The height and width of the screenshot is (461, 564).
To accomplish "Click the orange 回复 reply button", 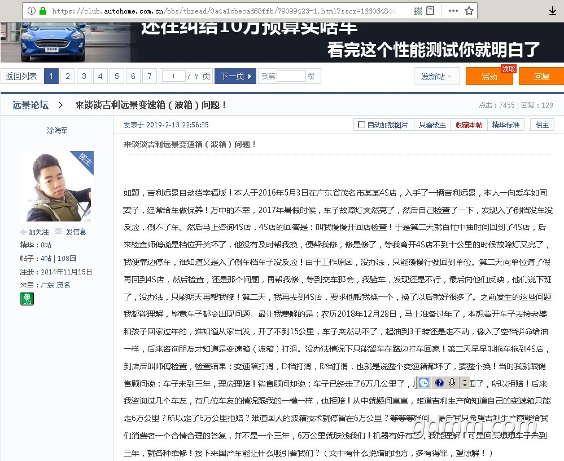I will [x=541, y=77].
